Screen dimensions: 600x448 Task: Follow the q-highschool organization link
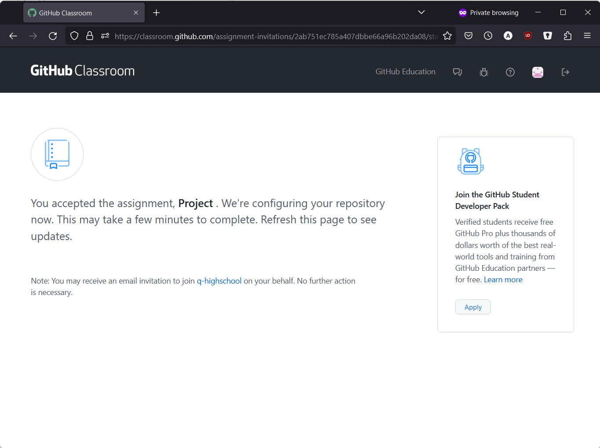tap(219, 281)
